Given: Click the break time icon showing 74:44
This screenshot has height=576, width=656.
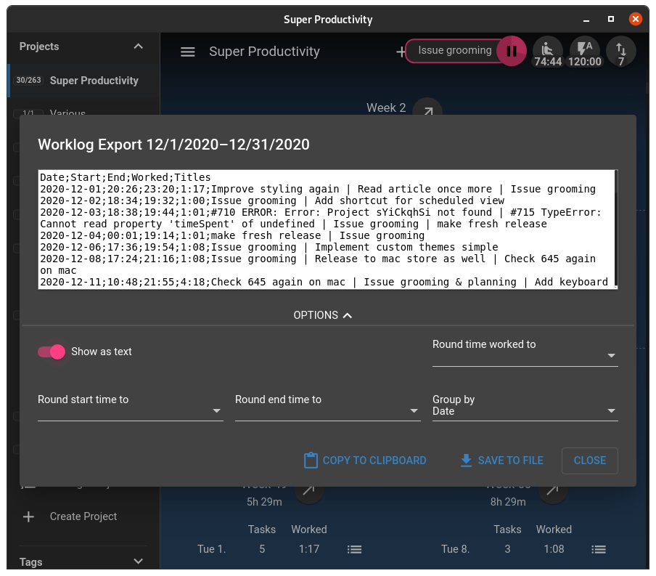Looking at the screenshot, I should [x=548, y=51].
